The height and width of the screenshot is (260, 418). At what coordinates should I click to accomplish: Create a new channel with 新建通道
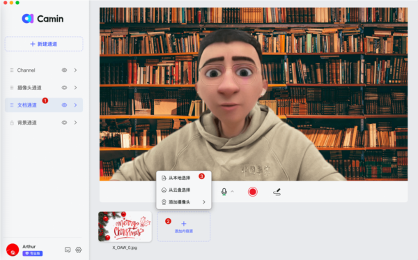click(x=44, y=44)
